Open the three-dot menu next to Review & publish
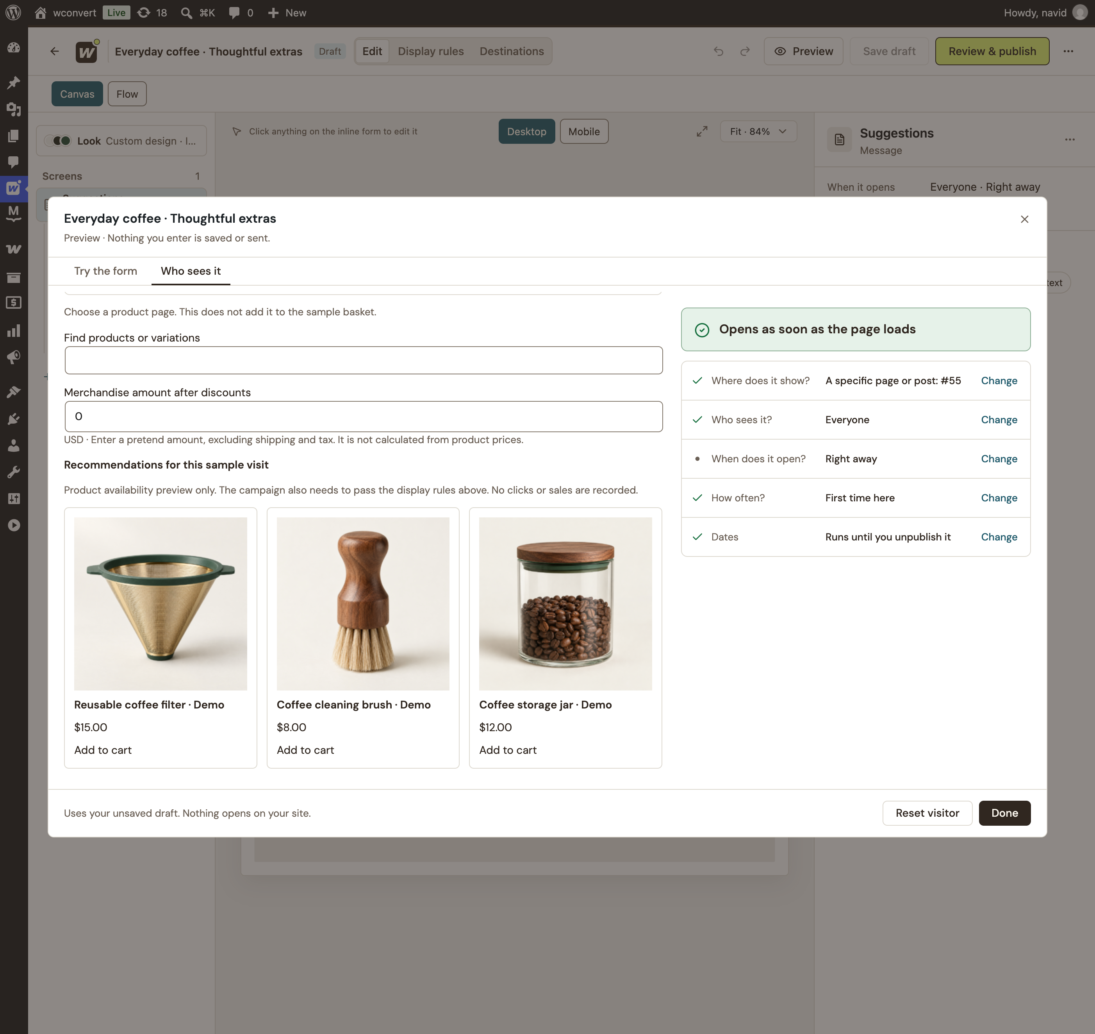This screenshot has height=1034, width=1095. click(x=1068, y=51)
